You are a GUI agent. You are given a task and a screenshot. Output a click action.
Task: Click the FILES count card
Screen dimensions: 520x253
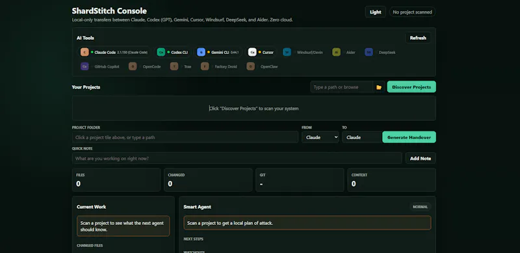pos(116,180)
